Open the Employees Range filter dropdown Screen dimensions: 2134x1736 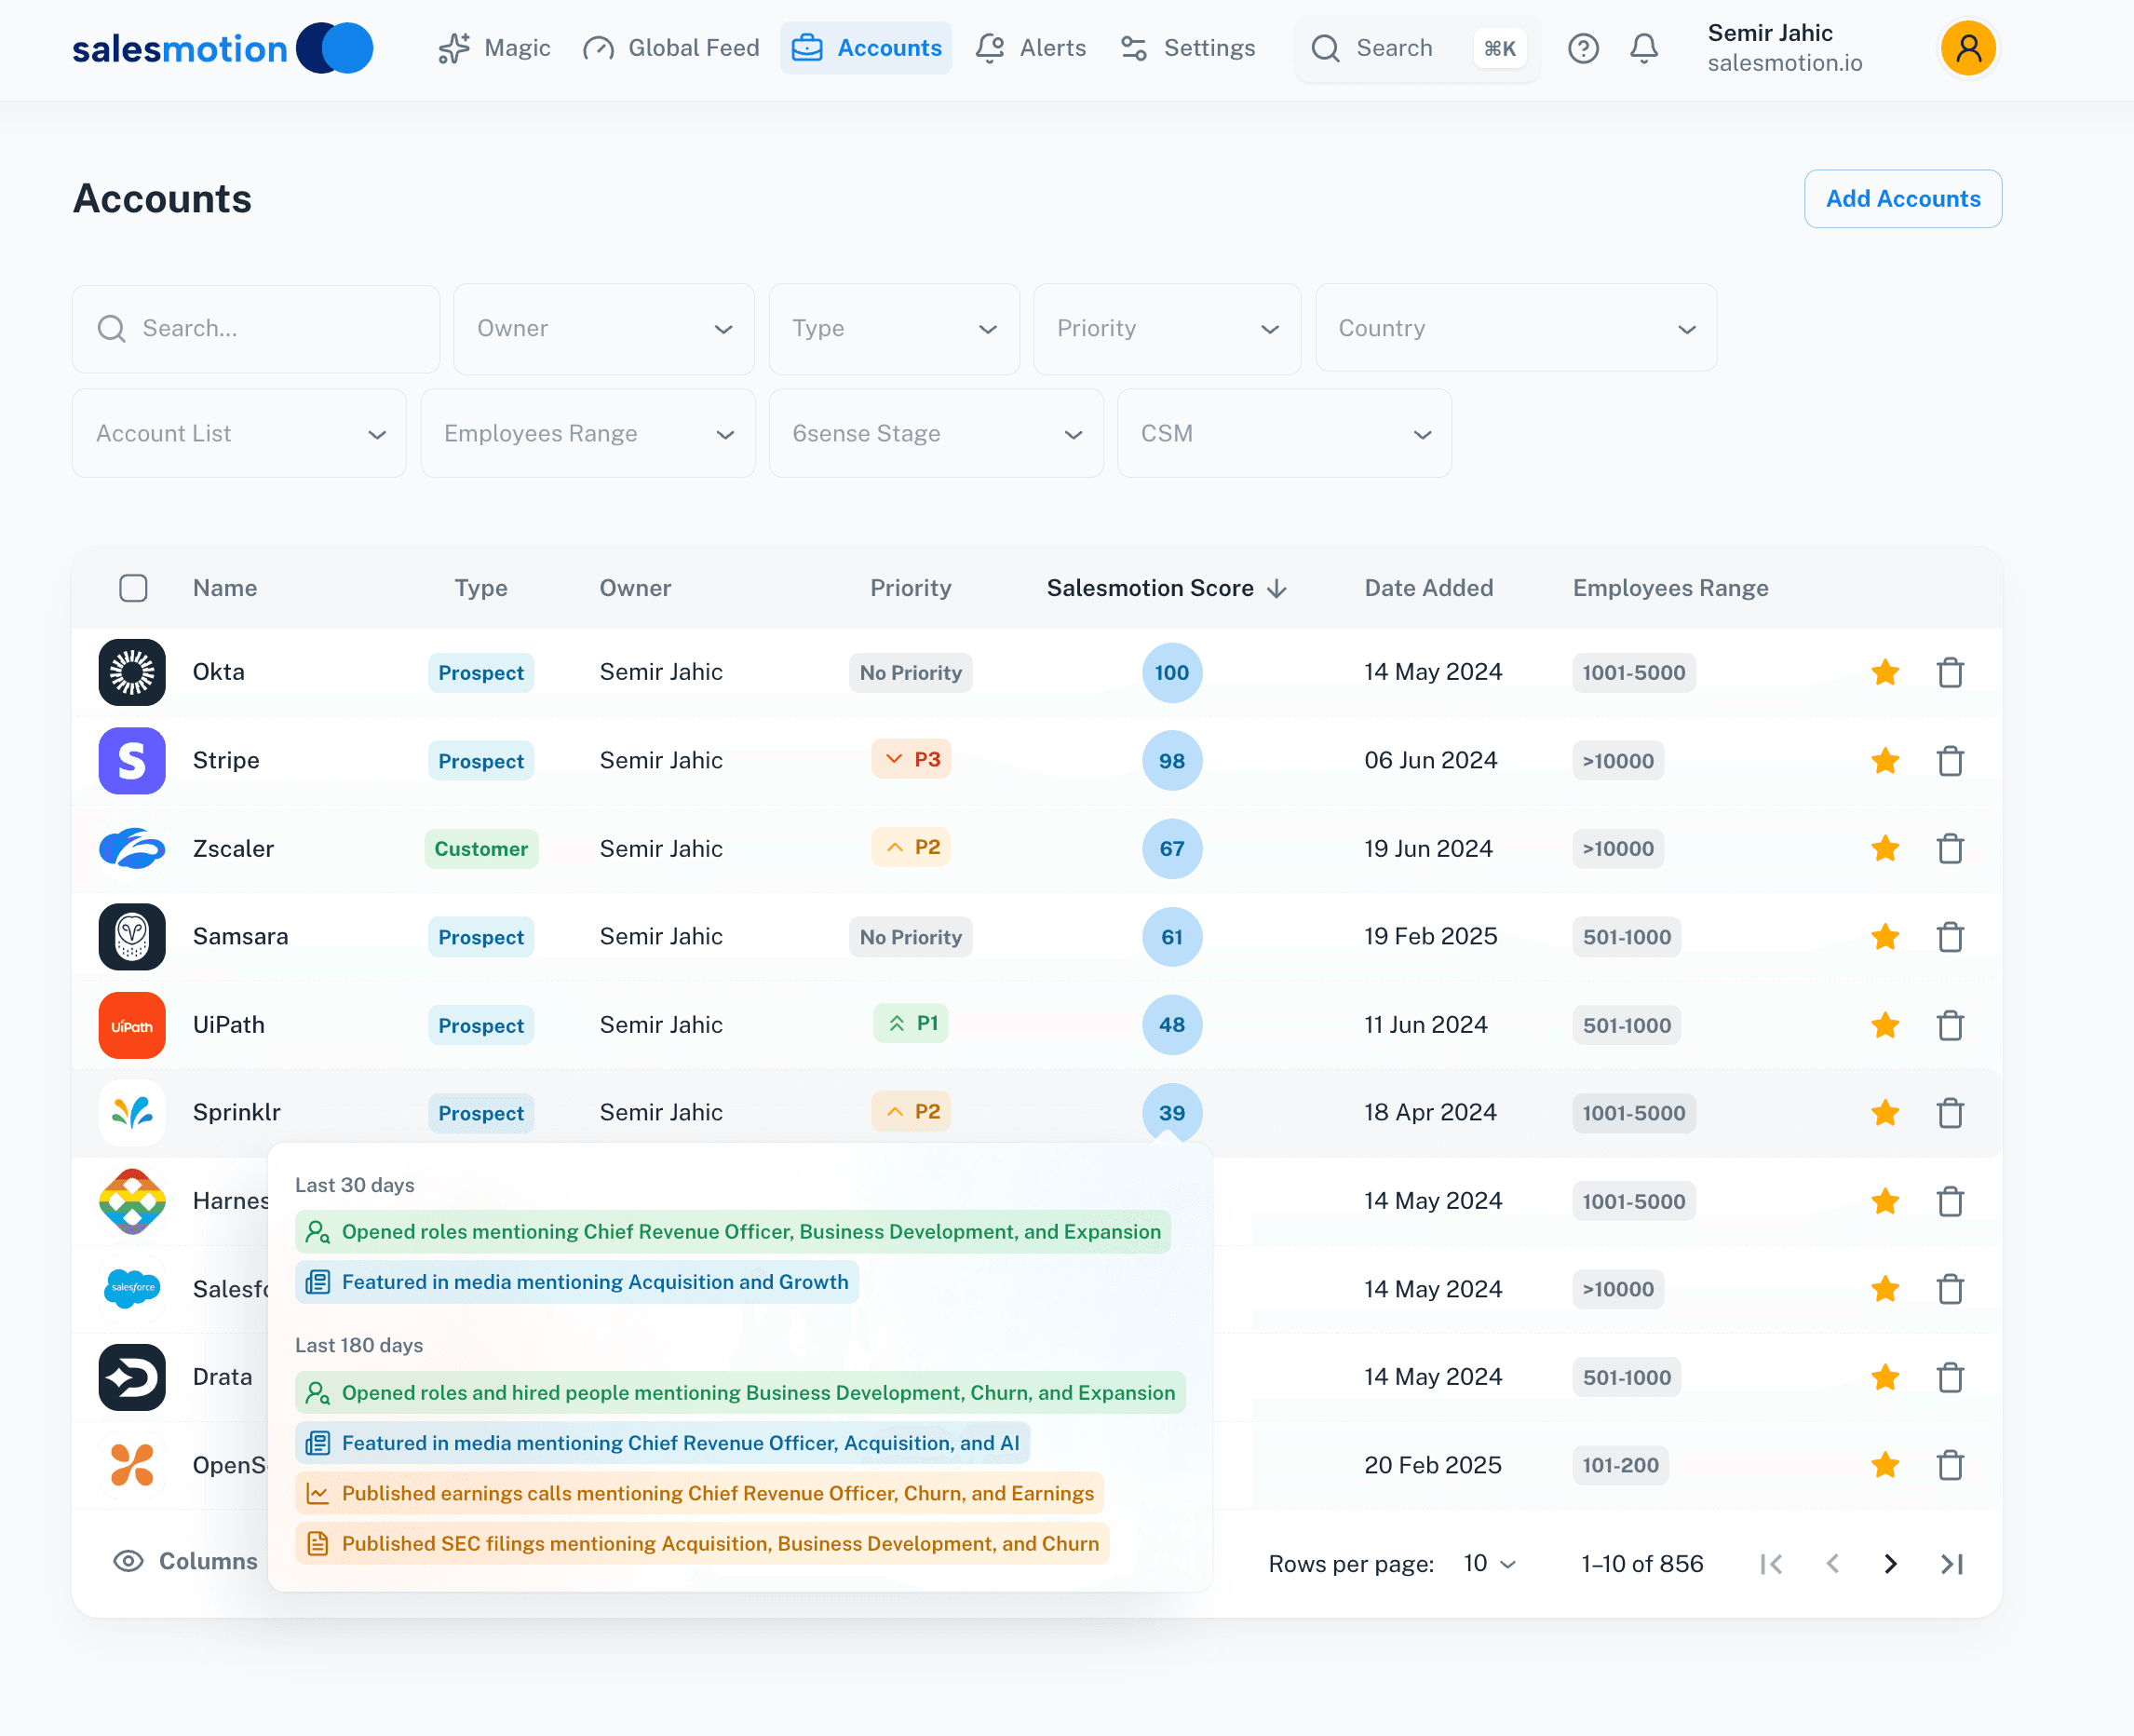click(x=588, y=433)
